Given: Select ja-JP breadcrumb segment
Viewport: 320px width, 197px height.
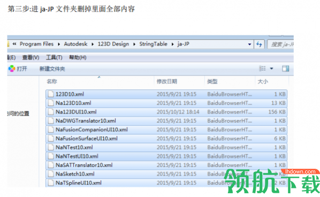Looking at the screenshot, I should (183, 44).
